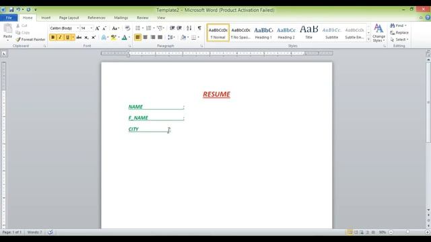Screen dimensions: 431x242
Task: Click the Multilevel List icon
Action: pyautogui.click(x=160, y=28)
